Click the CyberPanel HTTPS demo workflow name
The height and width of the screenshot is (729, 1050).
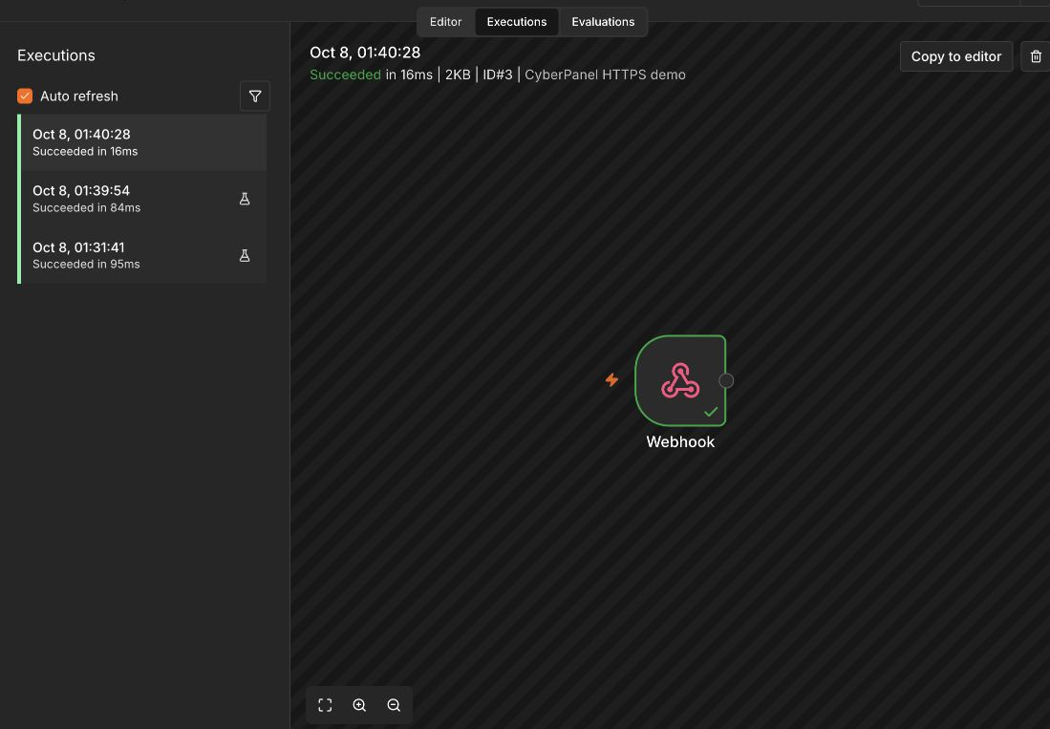click(605, 75)
